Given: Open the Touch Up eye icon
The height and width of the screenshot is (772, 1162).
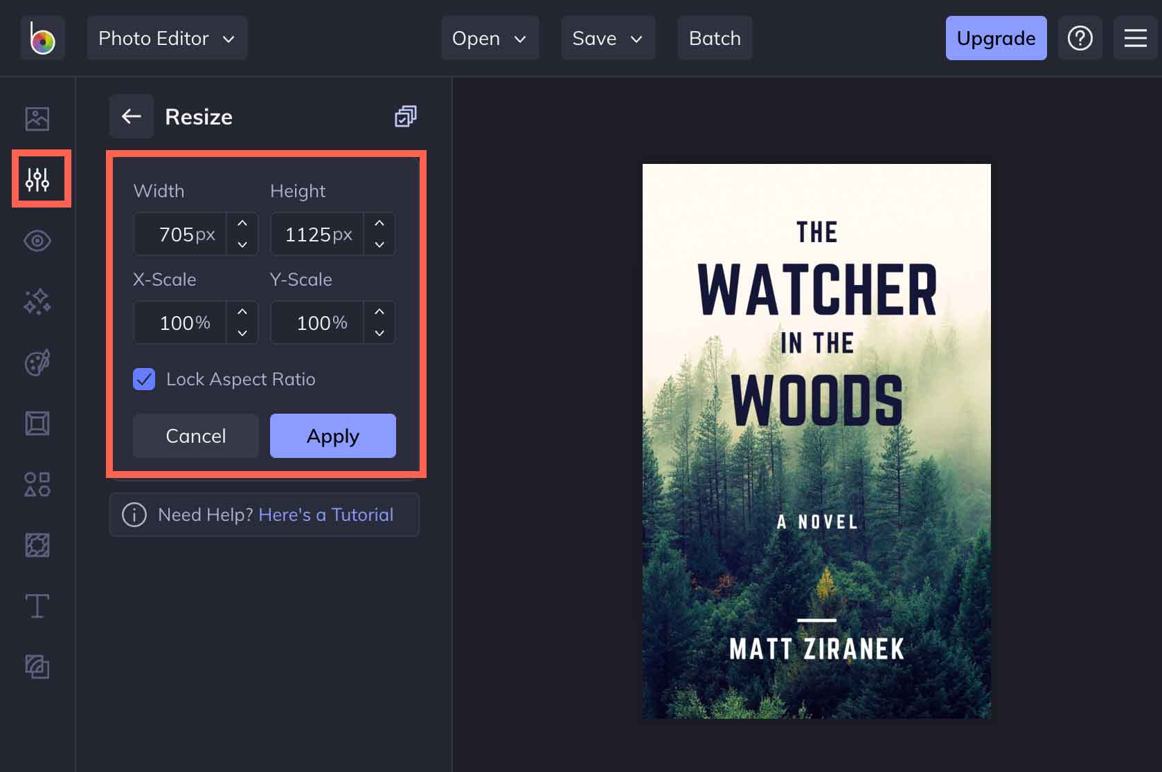Looking at the screenshot, I should (37, 241).
